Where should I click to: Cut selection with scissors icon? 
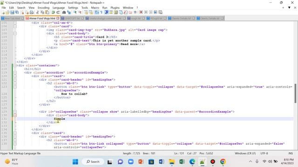click(37, 13)
